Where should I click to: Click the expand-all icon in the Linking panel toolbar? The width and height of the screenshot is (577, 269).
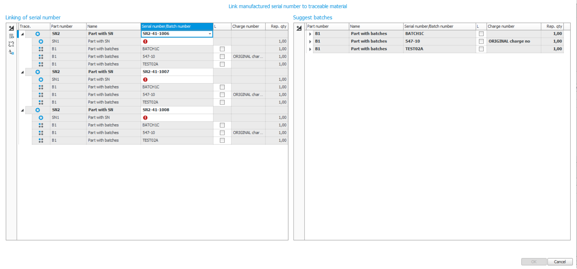tap(11, 28)
